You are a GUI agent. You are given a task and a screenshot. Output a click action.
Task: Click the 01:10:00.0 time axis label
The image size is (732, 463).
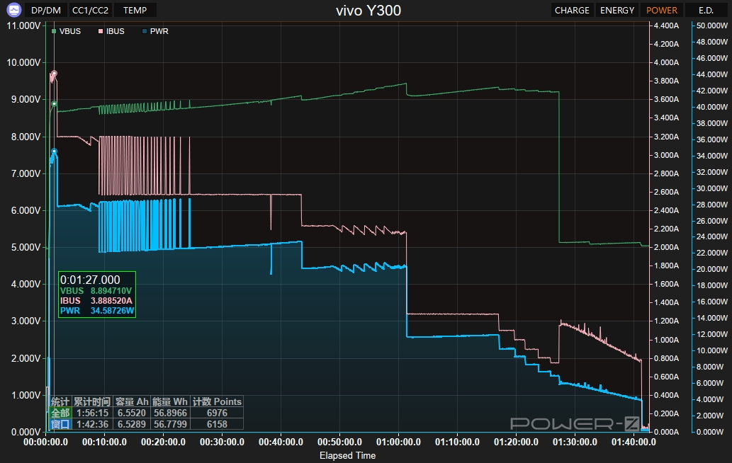pos(458,442)
